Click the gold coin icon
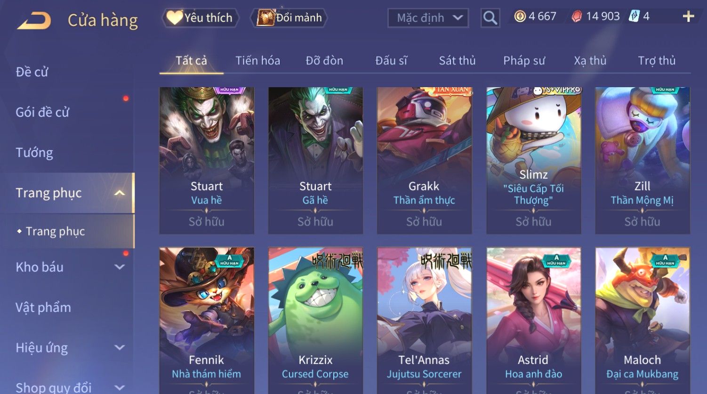Image resolution: width=707 pixels, height=394 pixels. coord(520,16)
